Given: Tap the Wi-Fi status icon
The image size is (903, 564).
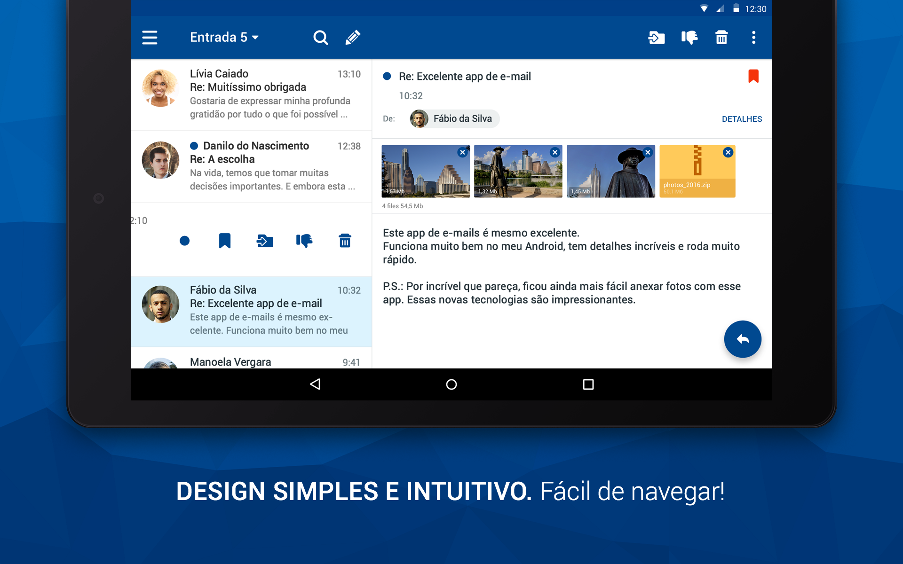Looking at the screenshot, I should point(704,8).
